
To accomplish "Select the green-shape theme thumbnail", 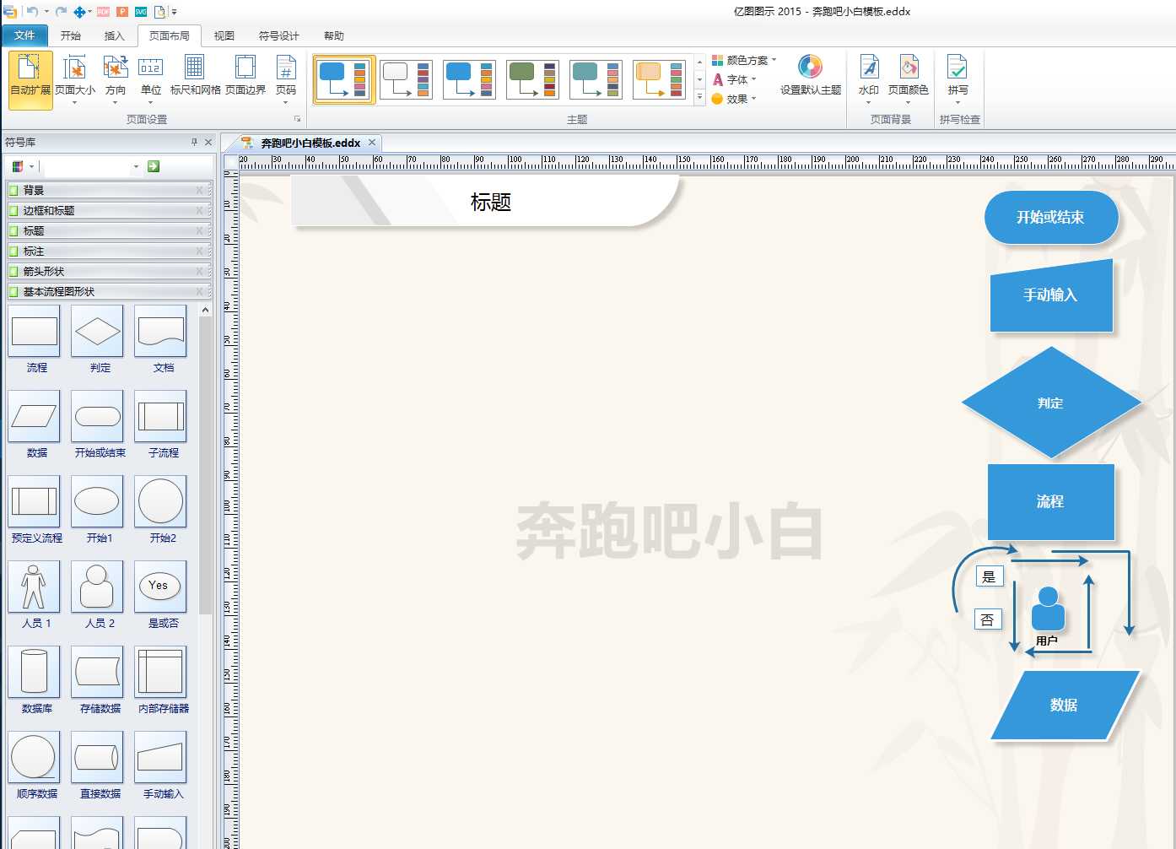I will [532, 80].
